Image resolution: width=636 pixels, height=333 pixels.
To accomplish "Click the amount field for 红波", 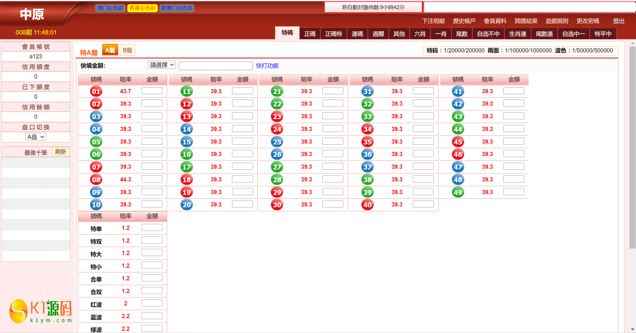I will point(152,303).
